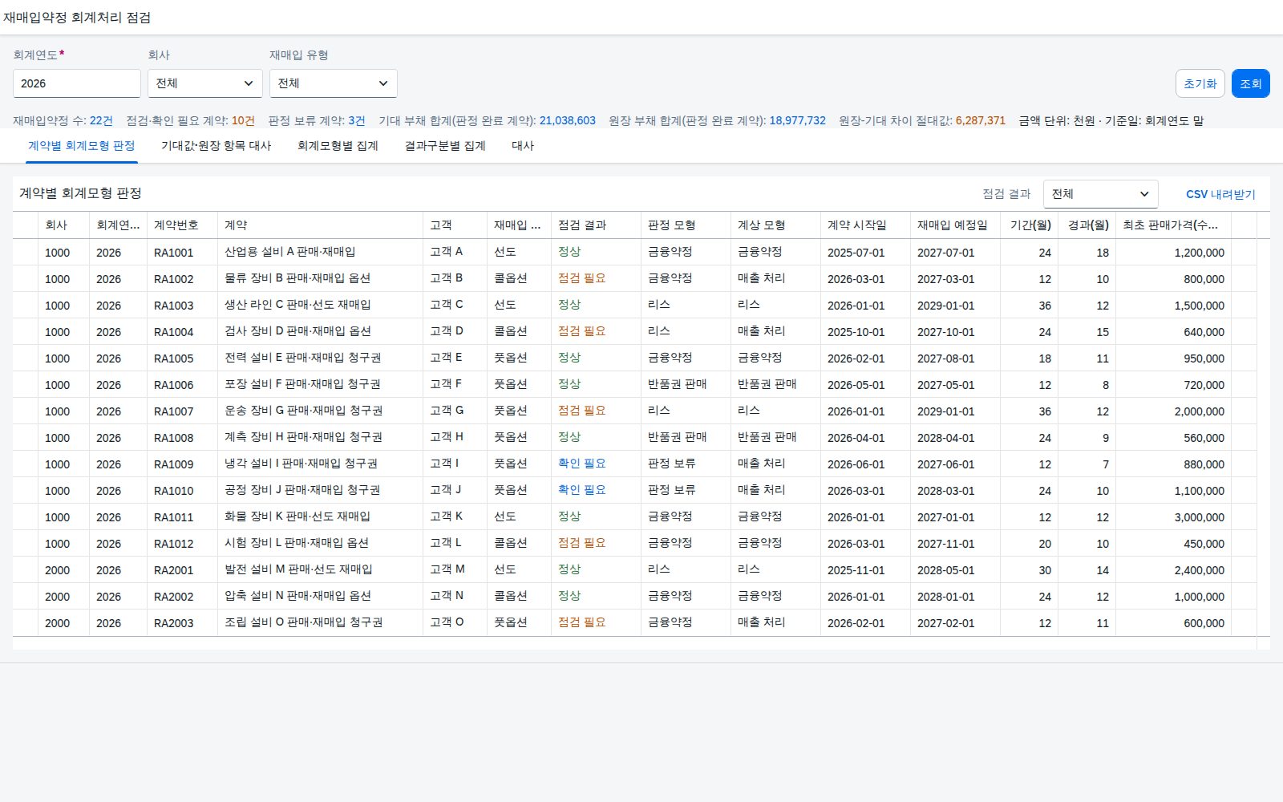Click 점검·확인 필요 계약 10건 summary
The width and height of the screenshot is (1283, 802).
click(190, 121)
